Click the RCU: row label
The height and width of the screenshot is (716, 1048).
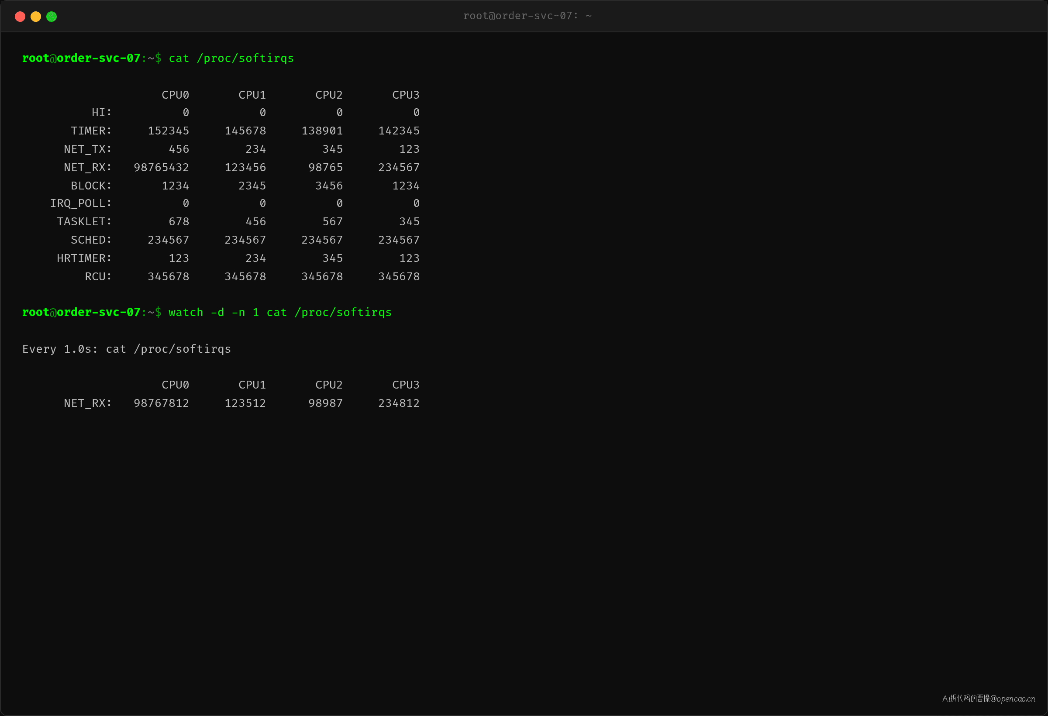[x=98, y=277]
